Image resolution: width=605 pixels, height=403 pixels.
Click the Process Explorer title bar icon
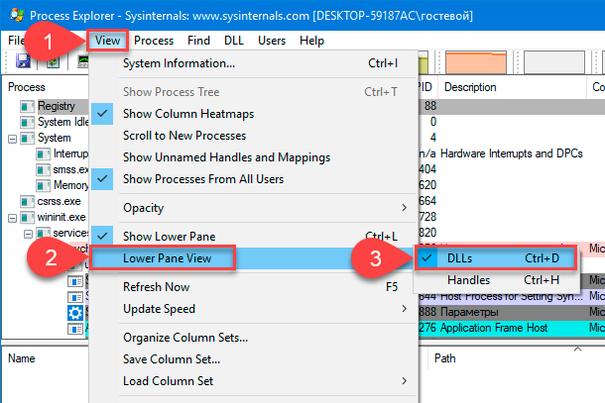point(18,16)
